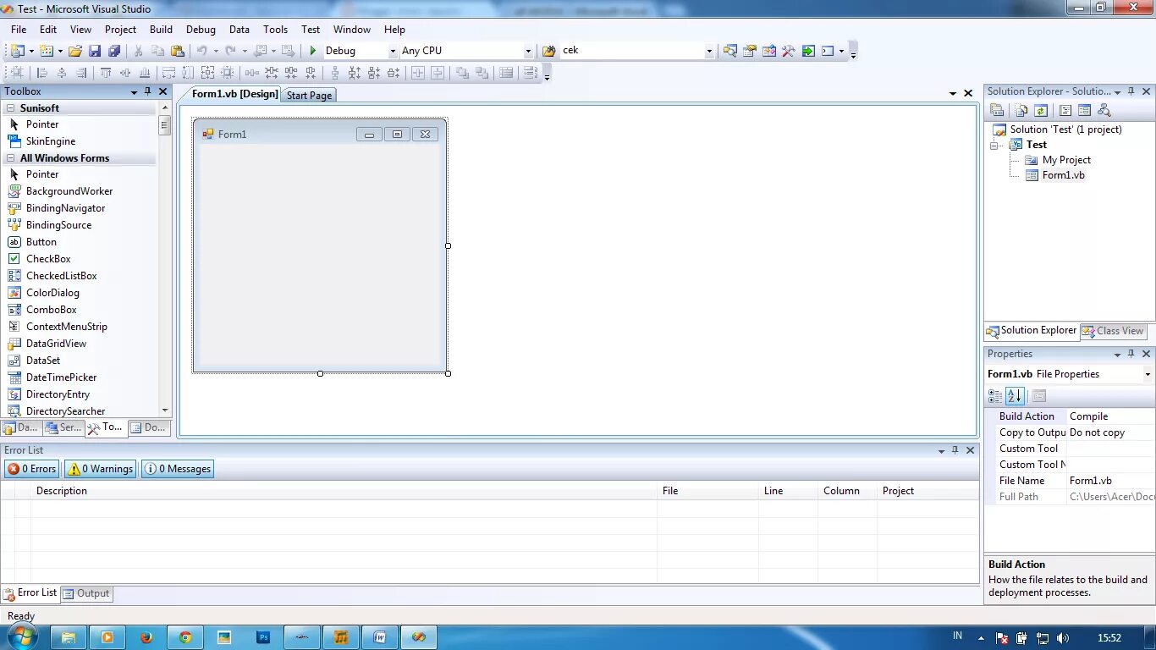Open the Debug configuration dropdown
Screen dimensions: 1156x650
393,51
